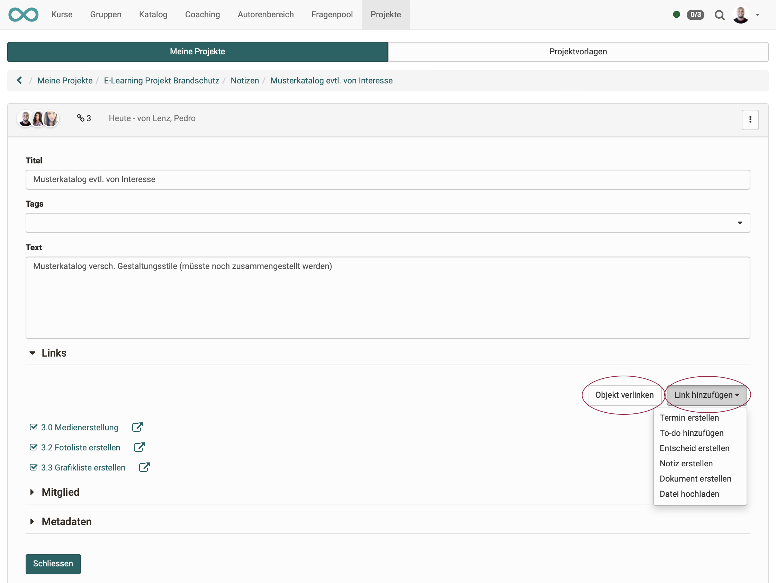Click Objekt verlinken button
The width and height of the screenshot is (776, 583).
pos(624,394)
